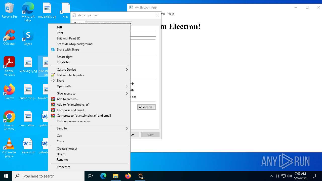
Task: Select Edit with Paint 3D
Action: coord(89,38)
